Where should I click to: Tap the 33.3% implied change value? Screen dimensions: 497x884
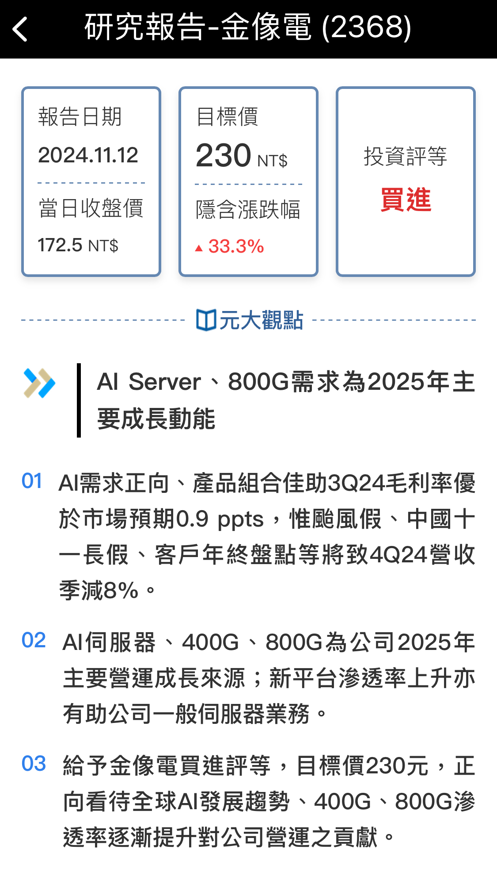[x=236, y=246]
